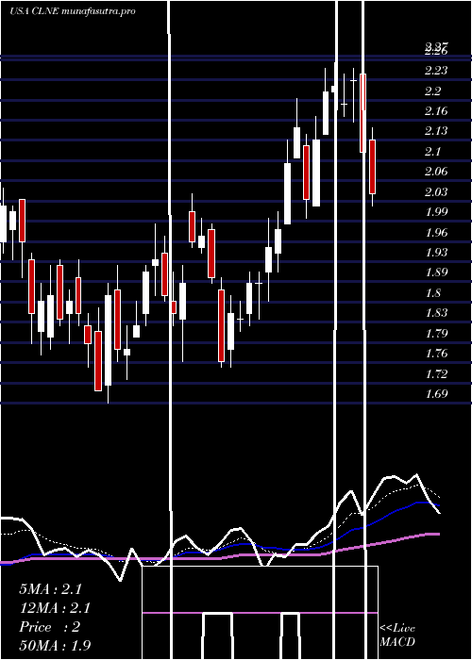This screenshot has width=472, height=660.
Task: Click the 'USA CLNE munafasutra.pro' chart title
Action: pos(73,11)
